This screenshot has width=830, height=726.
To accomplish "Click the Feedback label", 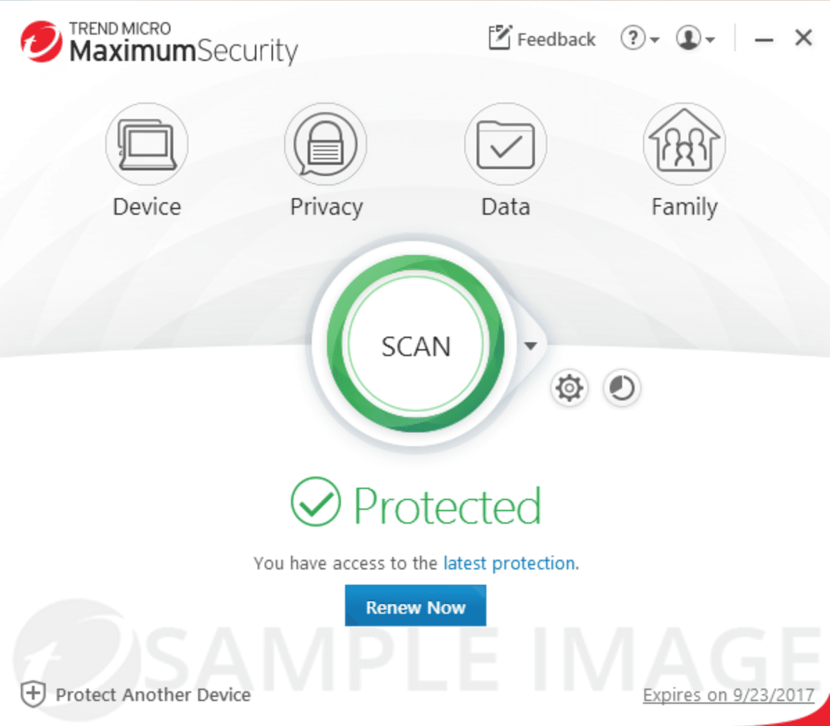I will click(556, 39).
